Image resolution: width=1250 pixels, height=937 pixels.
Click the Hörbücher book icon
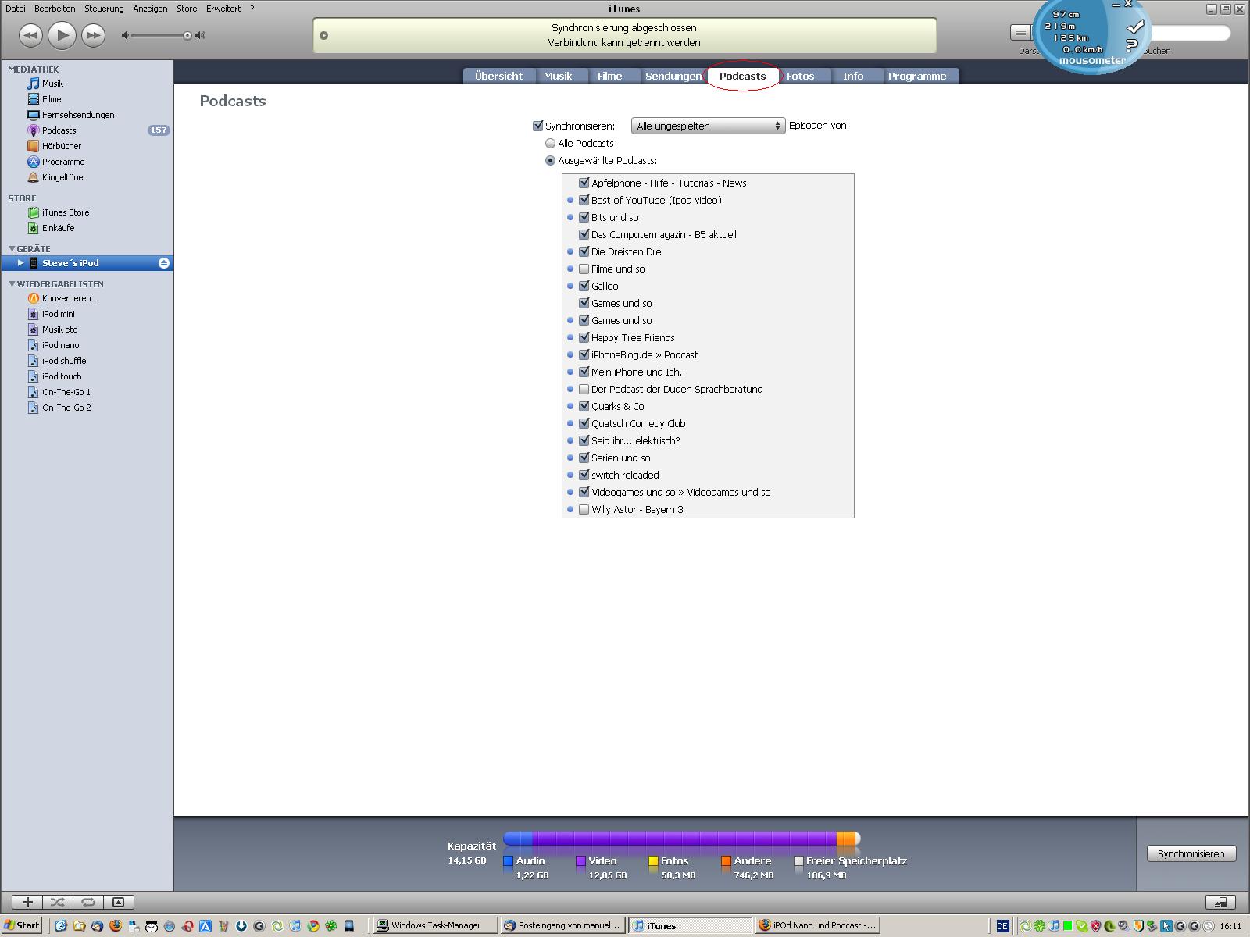click(x=34, y=146)
